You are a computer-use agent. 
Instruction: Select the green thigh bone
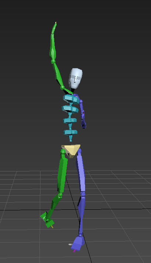coord(62,173)
